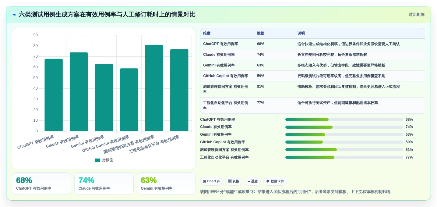This screenshot has width=437, height=207.
Task: Click the 77% value in table
Action: click(261, 103)
